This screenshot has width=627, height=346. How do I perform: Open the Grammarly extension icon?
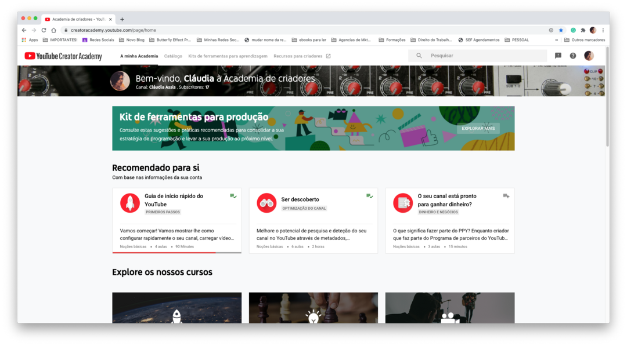pos(573,30)
